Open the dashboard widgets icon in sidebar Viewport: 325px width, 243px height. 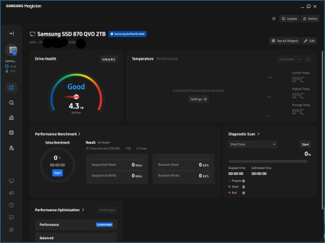tap(11, 87)
